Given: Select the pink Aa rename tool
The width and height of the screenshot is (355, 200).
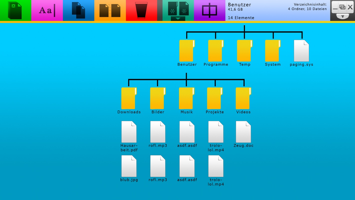Looking at the screenshot, I should coord(47,10).
